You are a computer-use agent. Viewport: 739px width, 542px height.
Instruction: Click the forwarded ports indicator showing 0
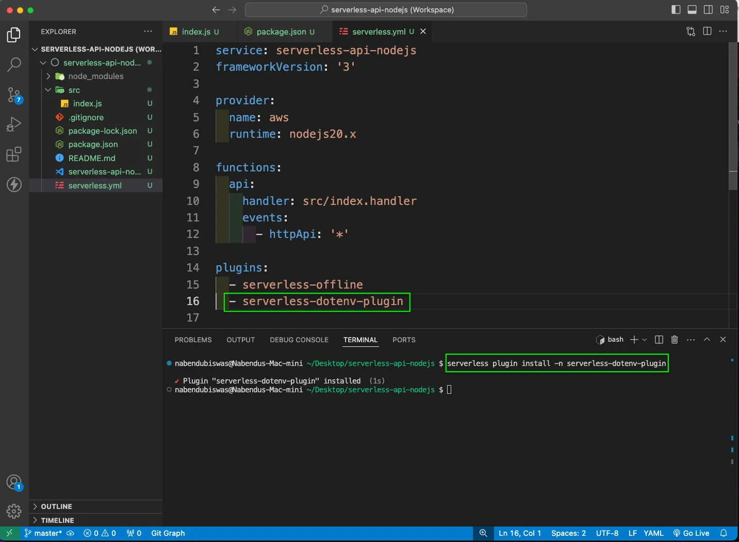[x=134, y=533]
